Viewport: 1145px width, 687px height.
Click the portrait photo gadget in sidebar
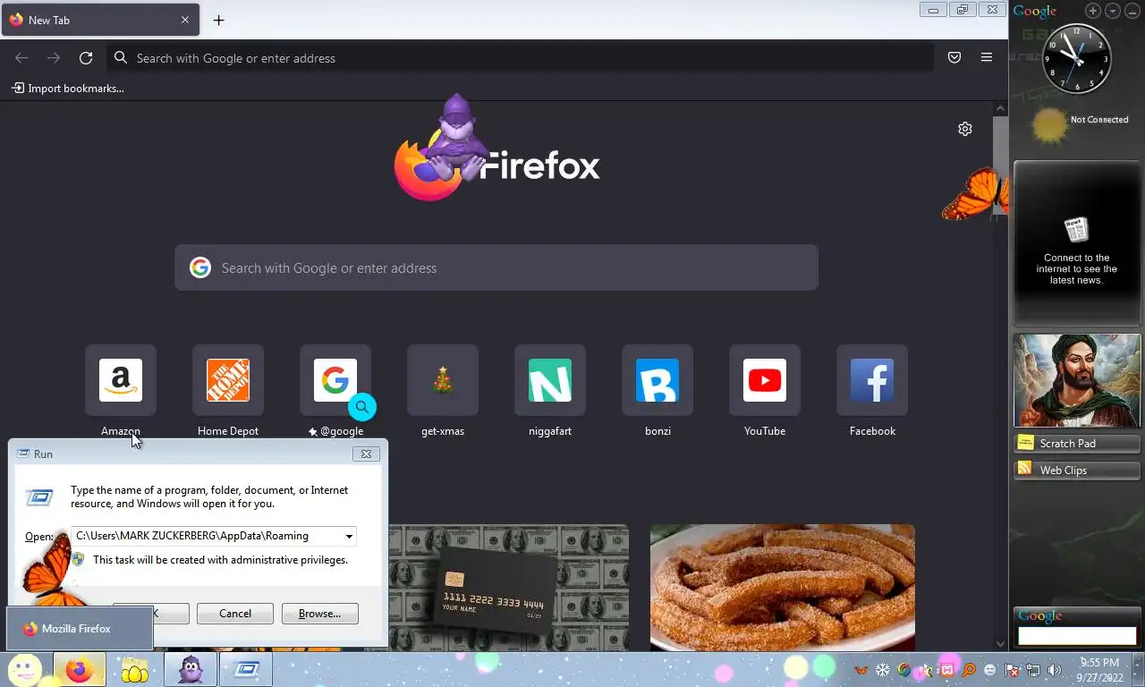(1077, 380)
